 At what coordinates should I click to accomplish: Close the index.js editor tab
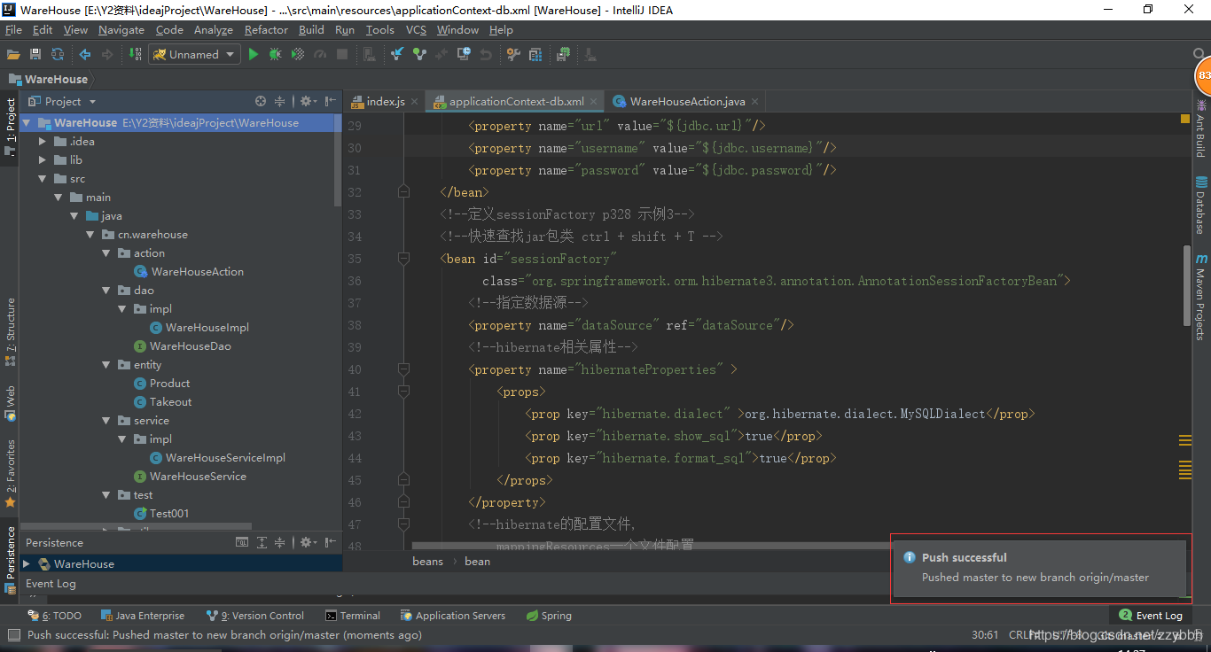tap(415, 102)
